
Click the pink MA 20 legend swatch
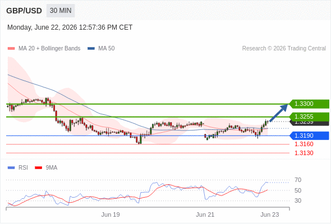(x=11, y=49)
